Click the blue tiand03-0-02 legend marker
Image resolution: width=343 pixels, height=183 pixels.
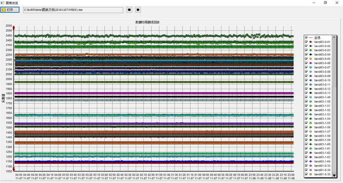[x=311, y=46]
